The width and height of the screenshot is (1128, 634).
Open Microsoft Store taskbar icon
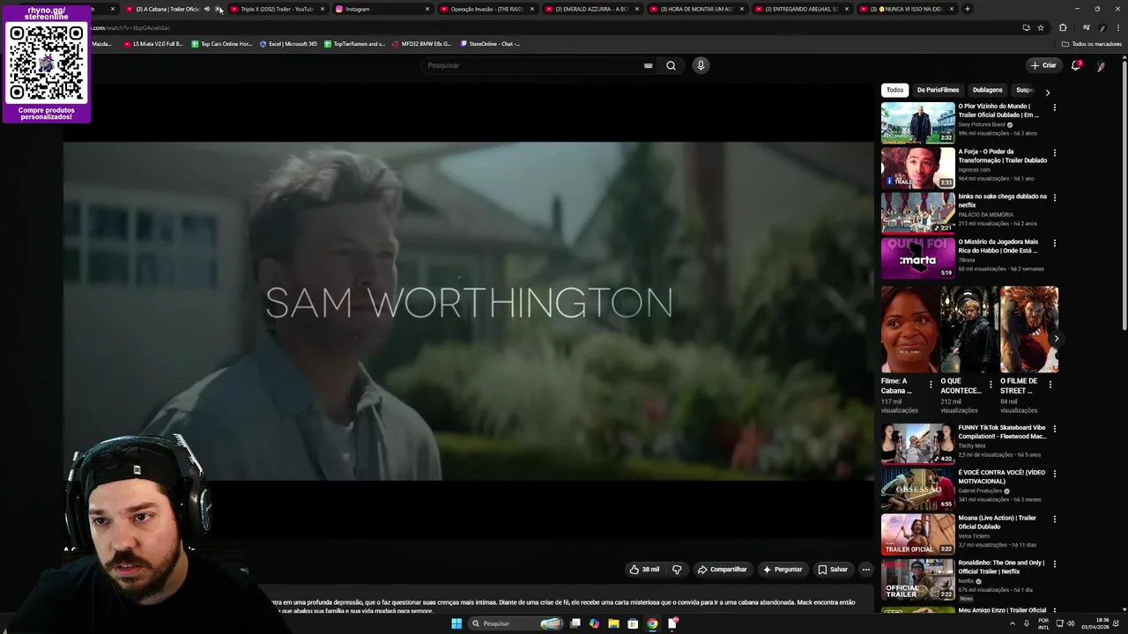point(633,623)
